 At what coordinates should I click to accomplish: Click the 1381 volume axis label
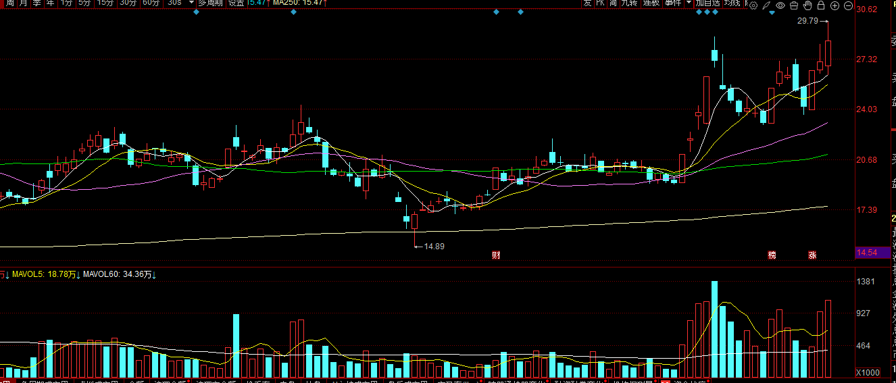pos(866,282)
